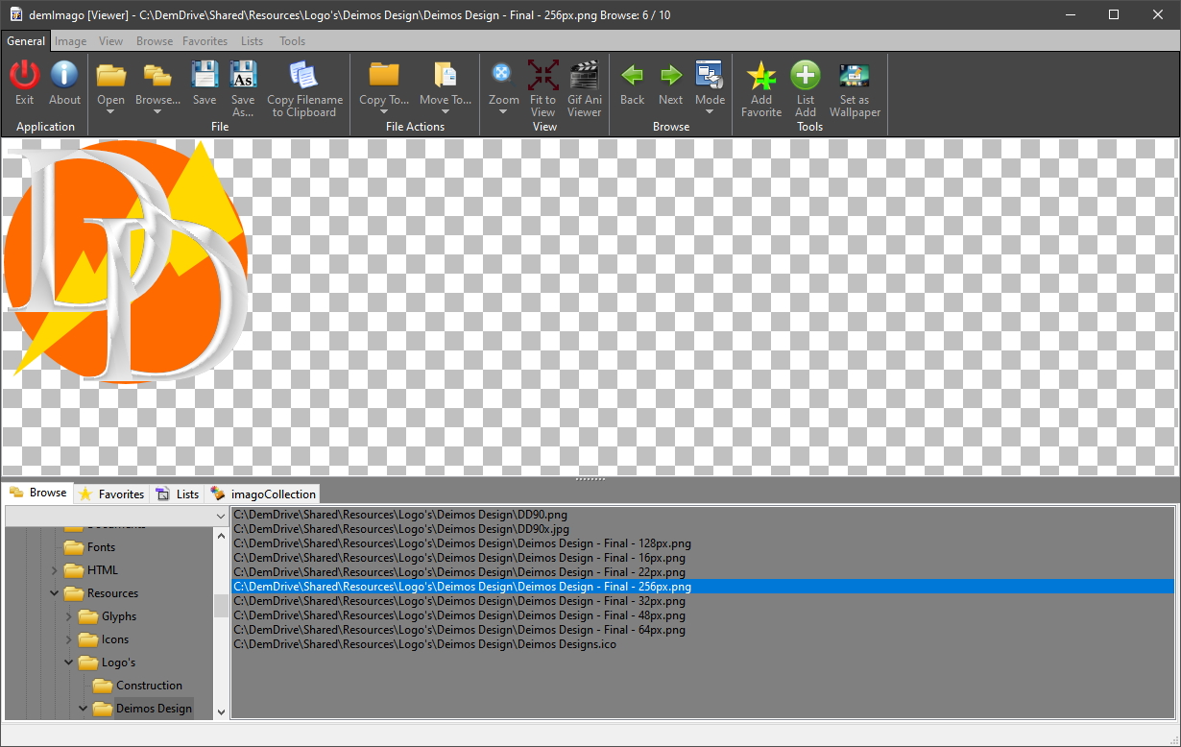Collapse the Resources folder node
The height and width of the screenshot is (747, 1181).
54,593
